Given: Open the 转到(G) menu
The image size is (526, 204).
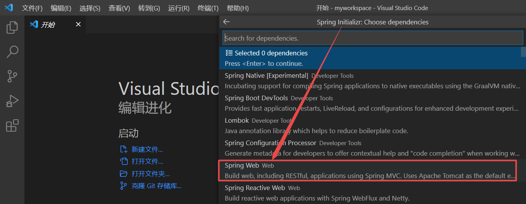Looking at the screenshot, I should click(x=149, y=8).
